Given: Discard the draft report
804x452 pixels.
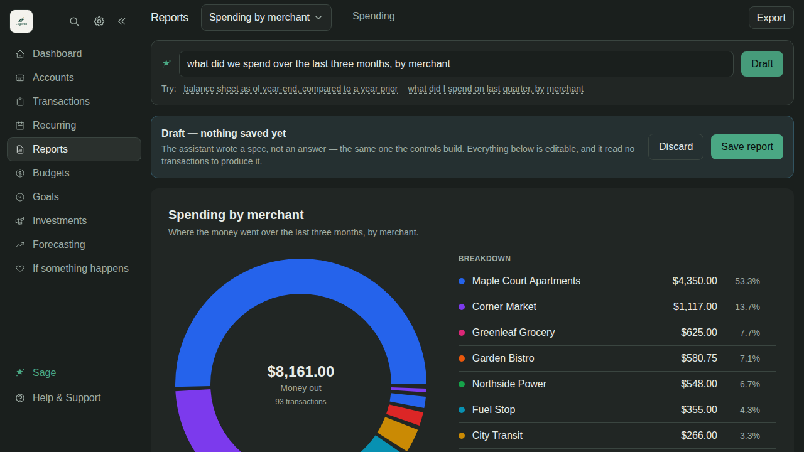Looking at the screenshot, I should (676, 147).
